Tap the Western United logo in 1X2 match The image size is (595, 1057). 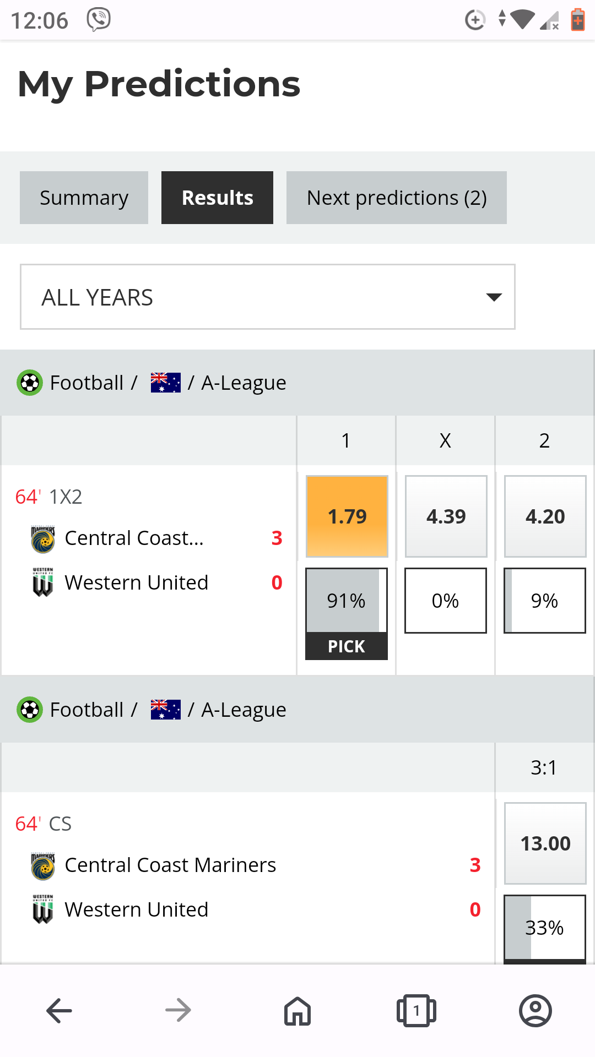coord(43,582)
